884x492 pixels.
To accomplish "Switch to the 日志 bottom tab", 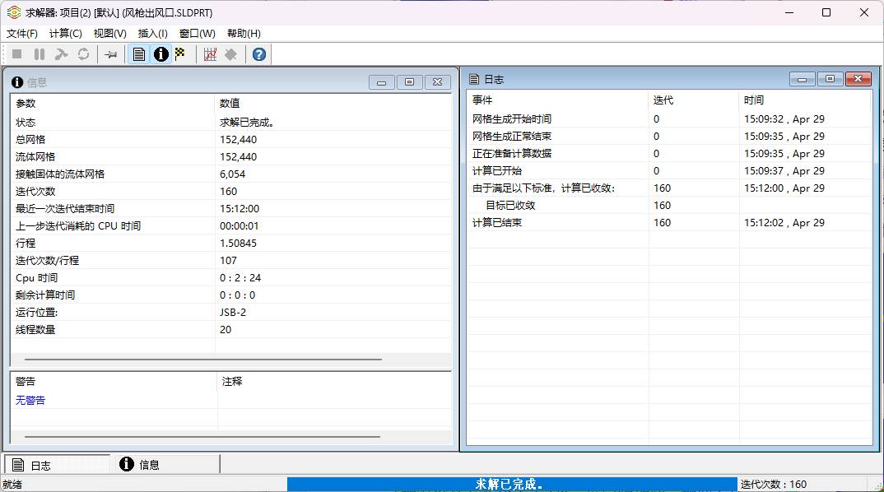I will 57,465.
